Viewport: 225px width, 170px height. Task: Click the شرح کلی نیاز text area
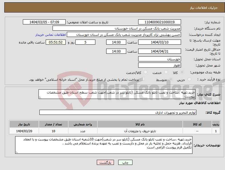point(117,94)
